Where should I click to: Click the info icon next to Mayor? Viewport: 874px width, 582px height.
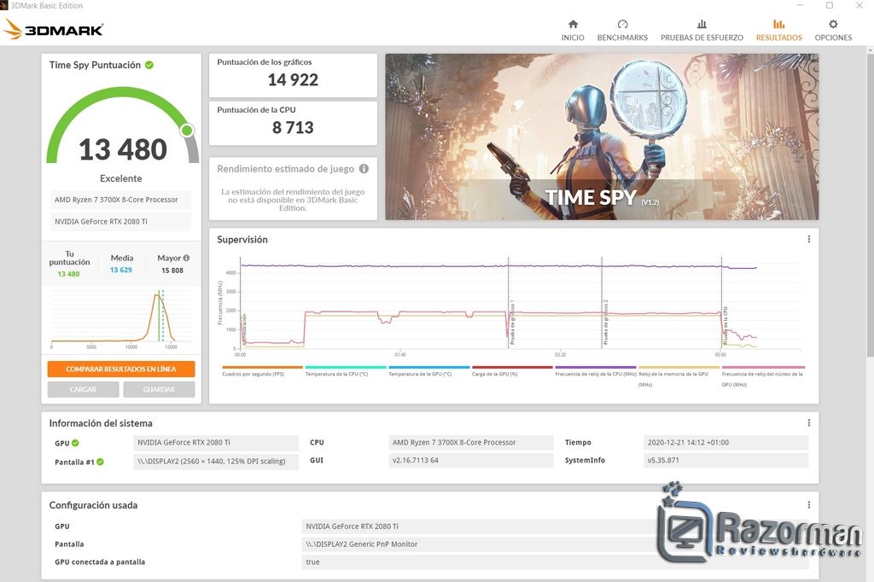coord(186,258)
